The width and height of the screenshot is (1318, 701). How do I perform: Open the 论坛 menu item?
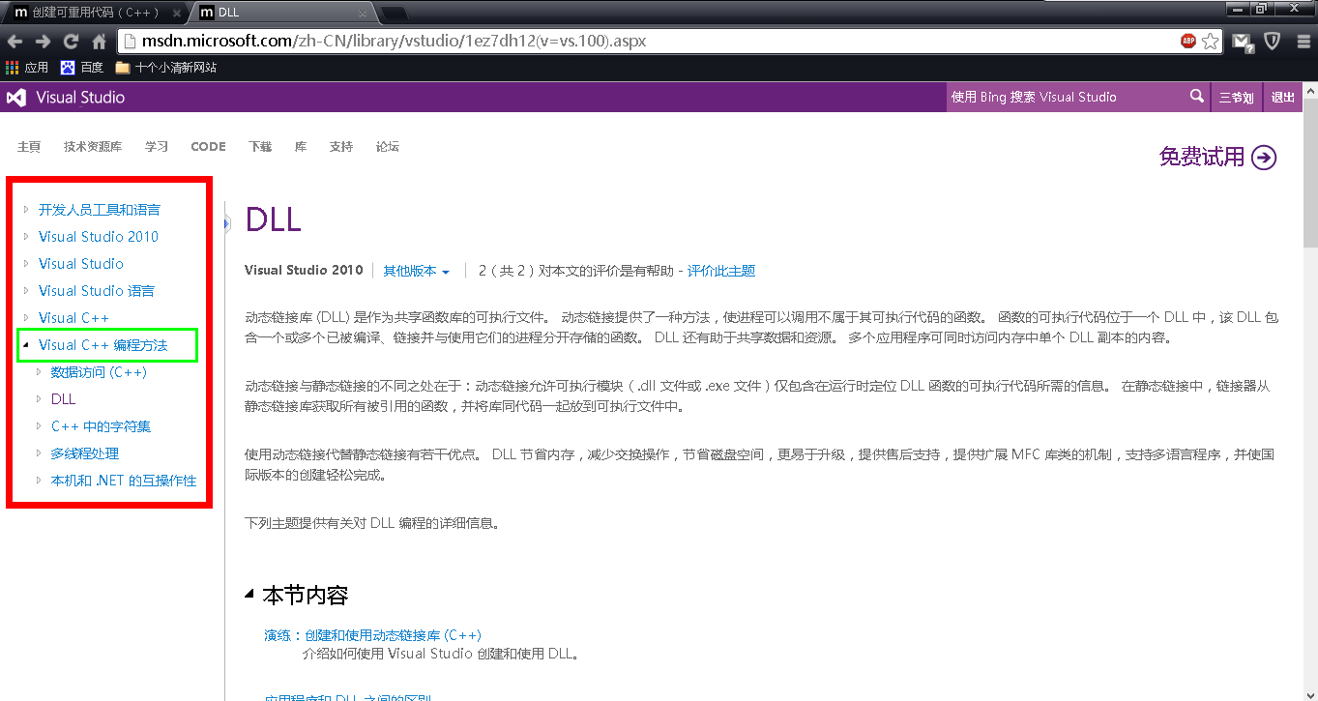(388, 147)
